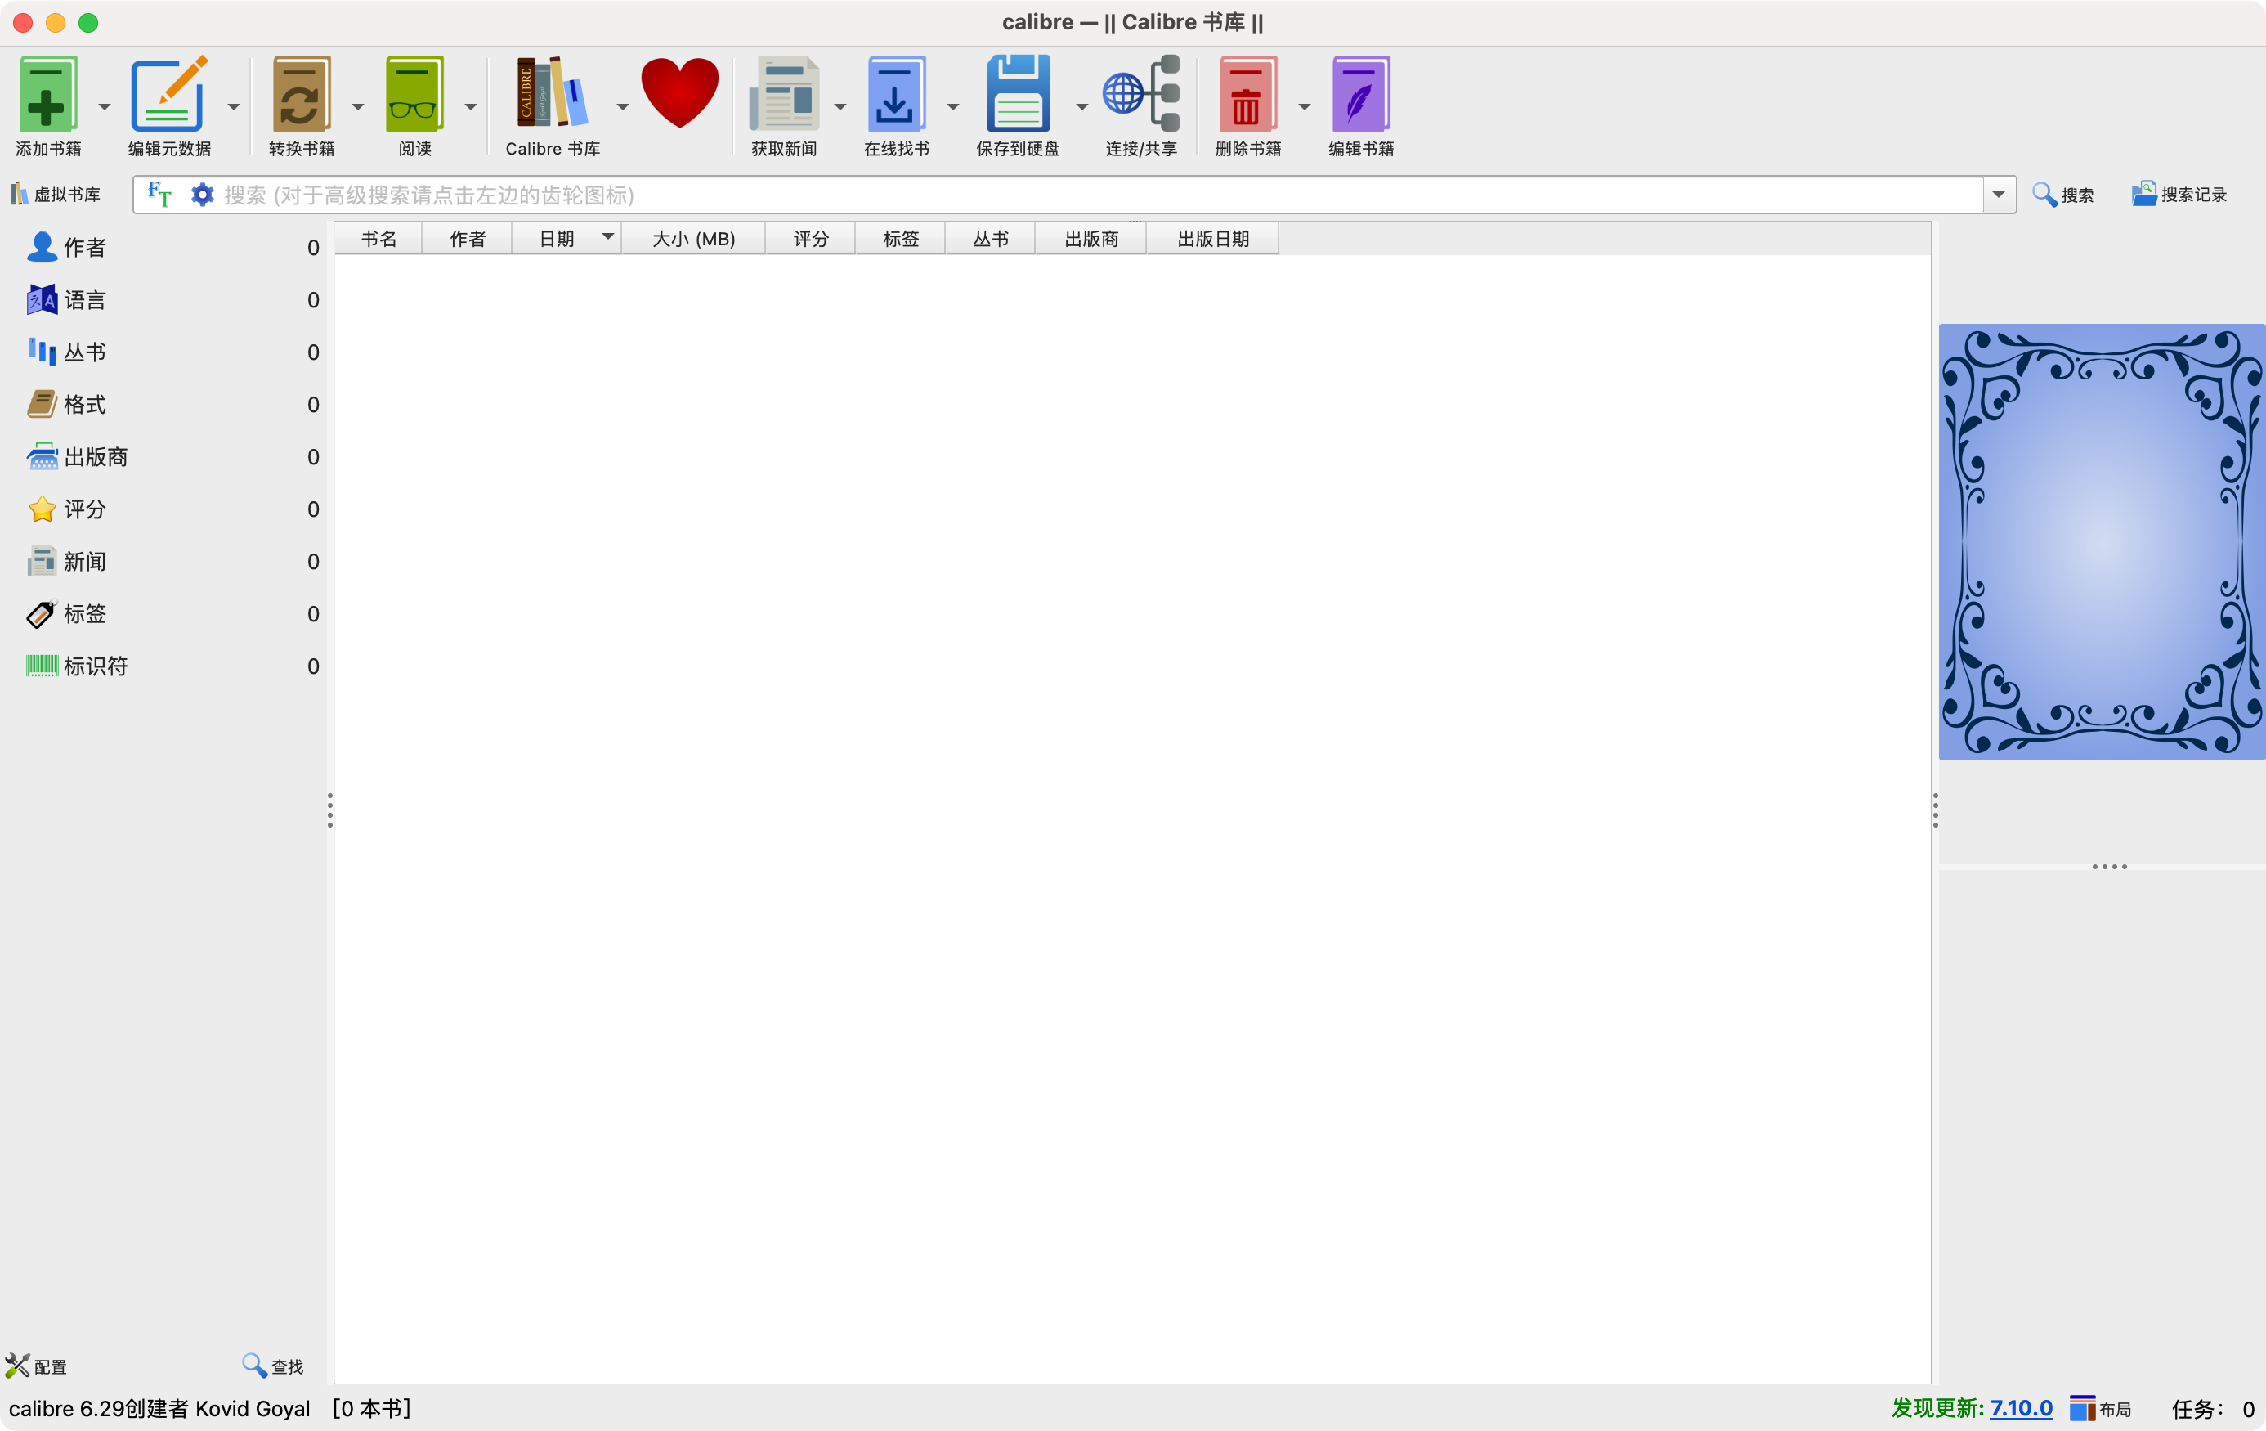Expand Convert books dropdown arrow

coord(357,106)
